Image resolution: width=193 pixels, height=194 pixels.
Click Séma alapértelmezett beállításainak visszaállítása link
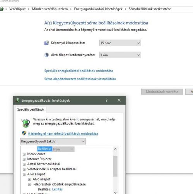click(x=80, y=79)
